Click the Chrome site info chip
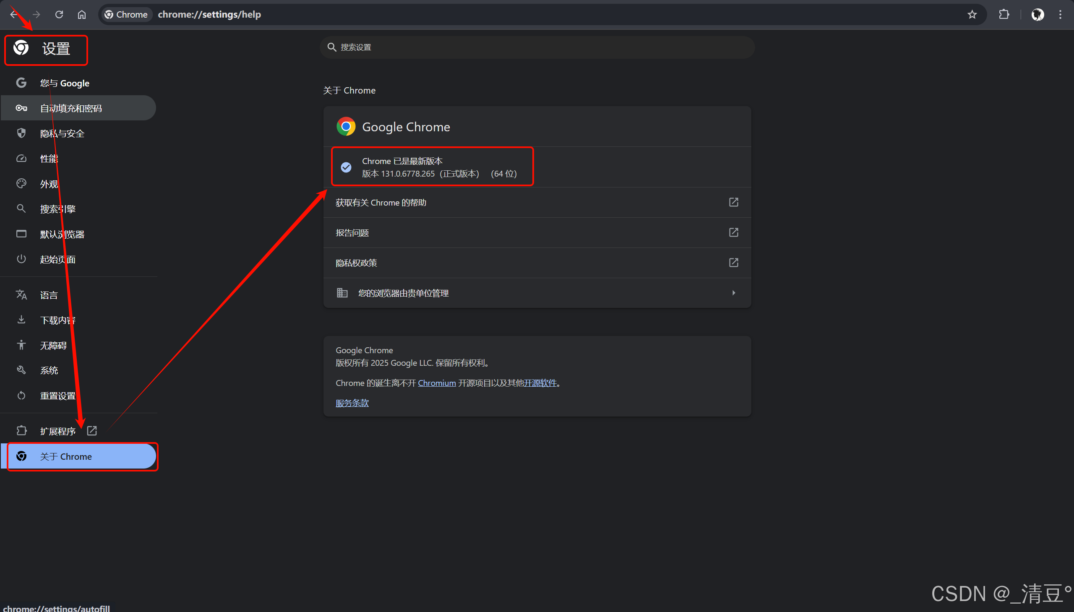1074x612 pixels. point(126,14)
